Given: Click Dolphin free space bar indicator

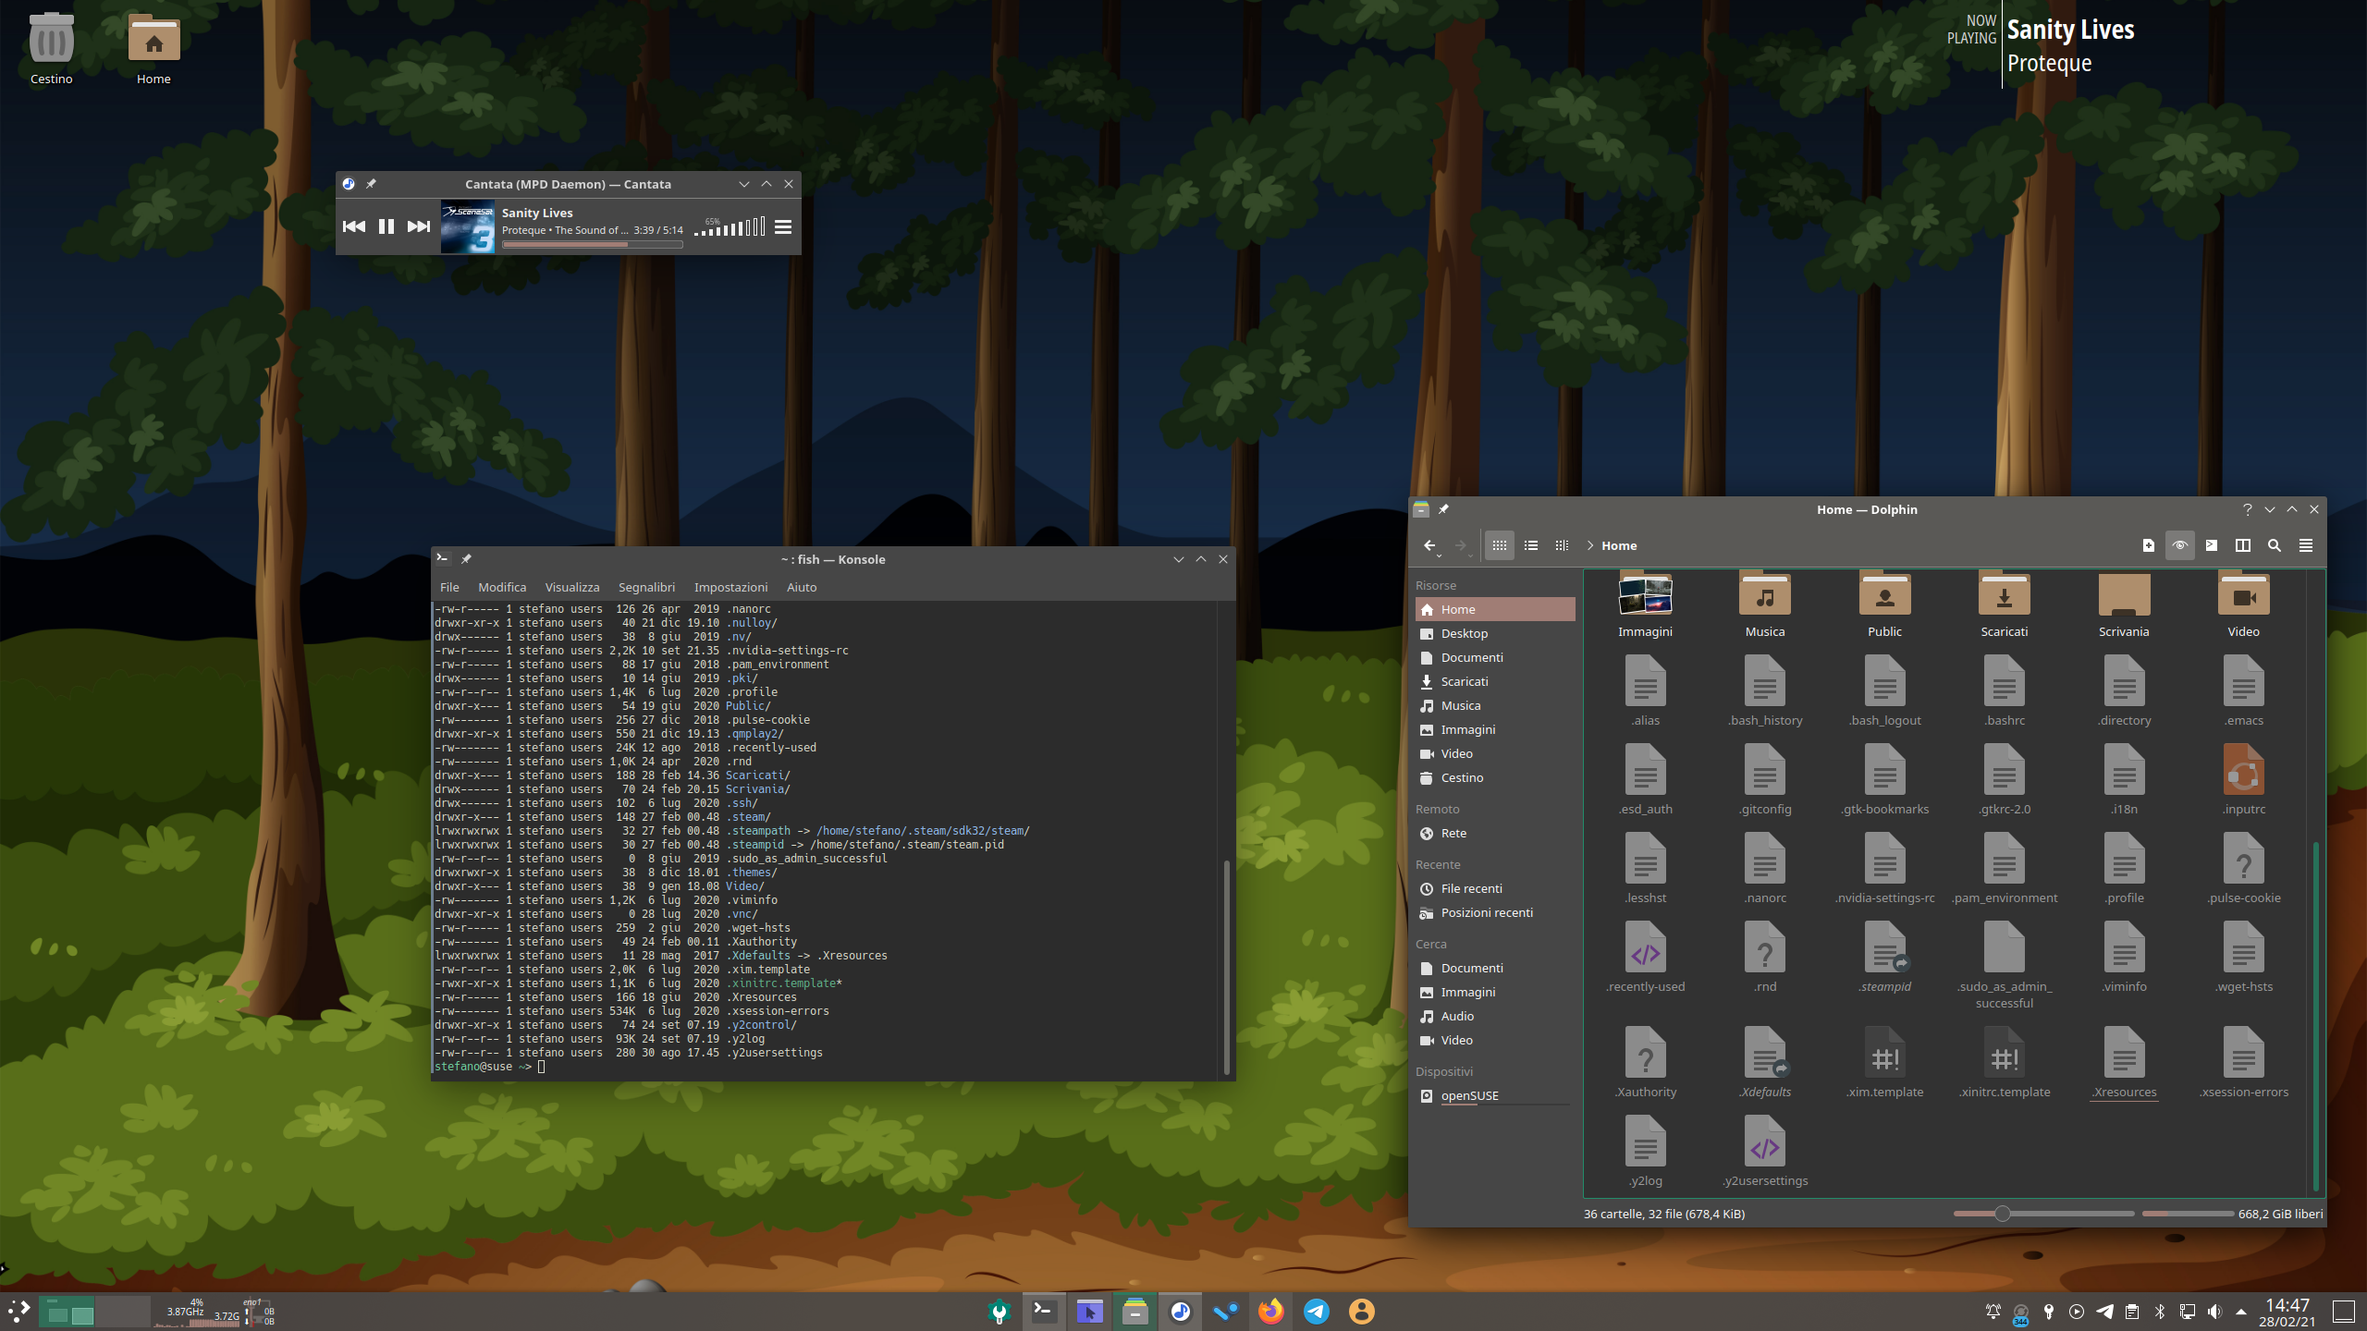Looking at the screenshot, I should [x=2188, y=1214].
